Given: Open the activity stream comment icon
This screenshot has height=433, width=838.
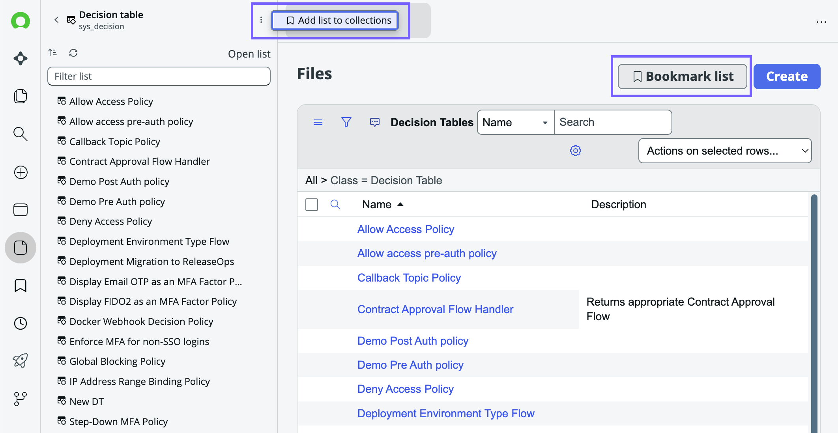Looking at the screenshot, I should click(x=375, y=122).
